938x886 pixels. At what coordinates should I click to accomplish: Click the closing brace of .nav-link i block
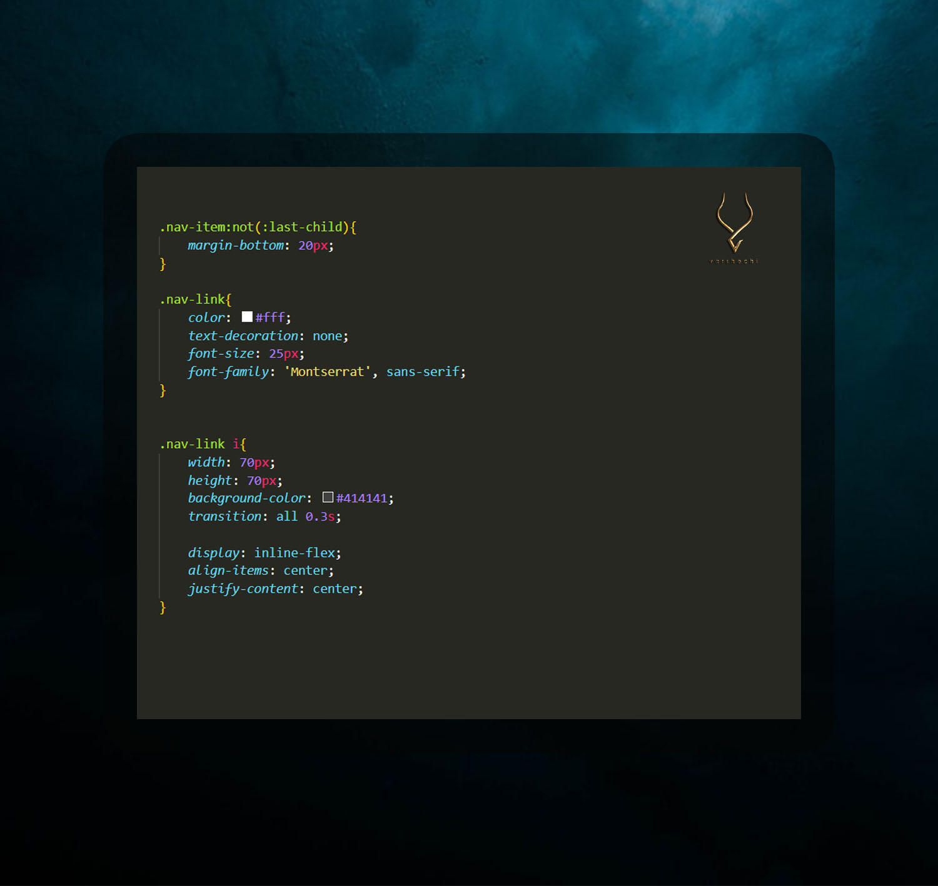[x=162, y=607]
